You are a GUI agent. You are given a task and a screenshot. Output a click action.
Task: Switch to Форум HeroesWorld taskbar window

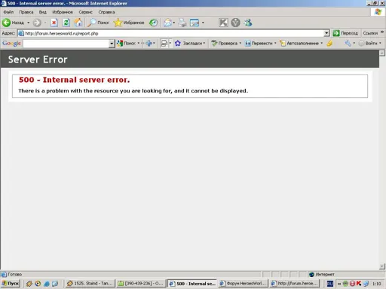point(244,284)
